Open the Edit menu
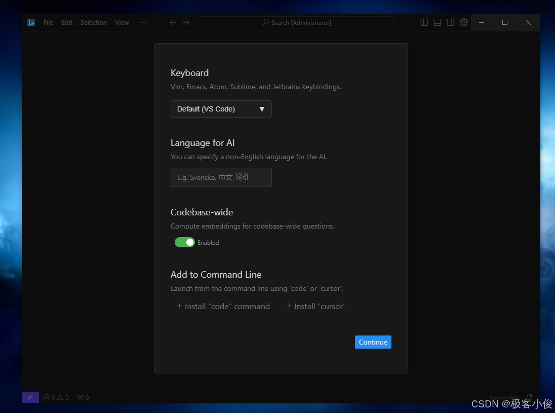555x413 pixels. (67, 22)
